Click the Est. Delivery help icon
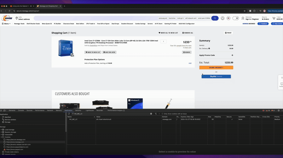Image resolution: width=283 pixels, height=158 pixels. pos(209,48)
